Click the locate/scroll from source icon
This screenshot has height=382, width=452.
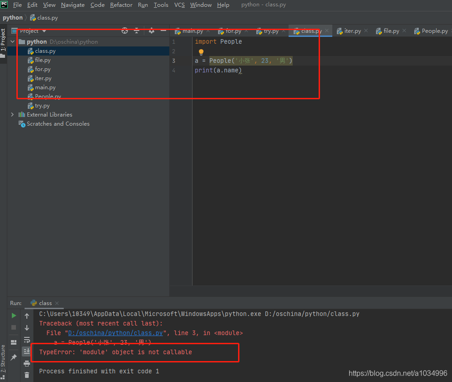tap(125, 31)
